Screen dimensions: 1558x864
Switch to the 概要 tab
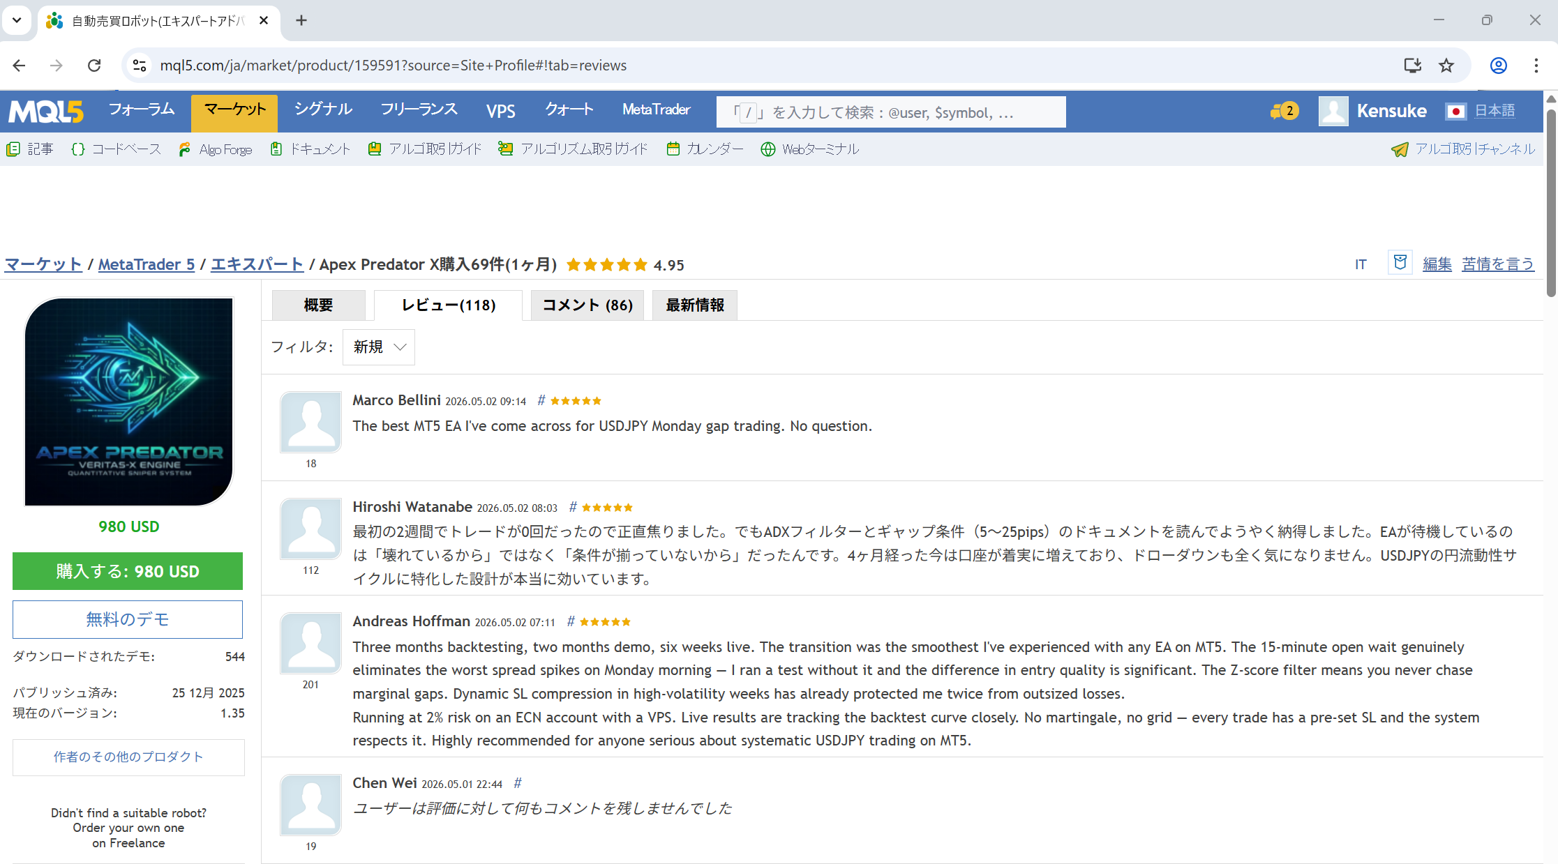(x=318, y=305)
